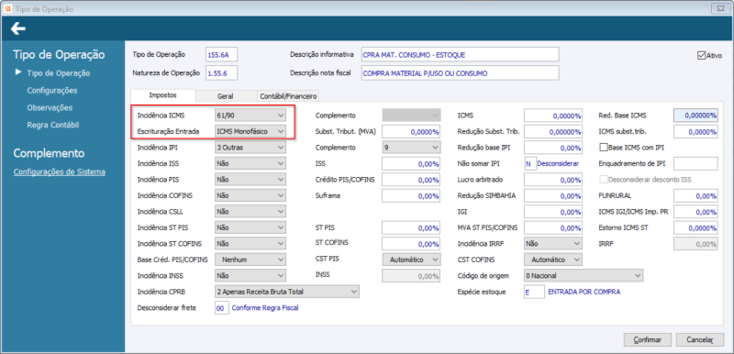Click the ST COFINS percentage field
Viewport: 734px width, 354px height.
(x=411, y=244)
